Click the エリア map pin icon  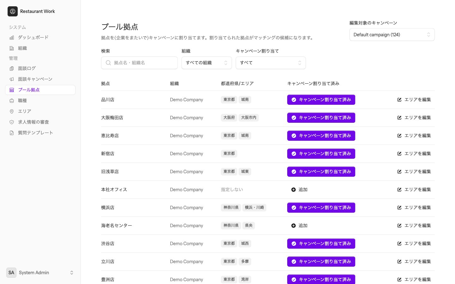pyautogui.click(x=12, y=111)
